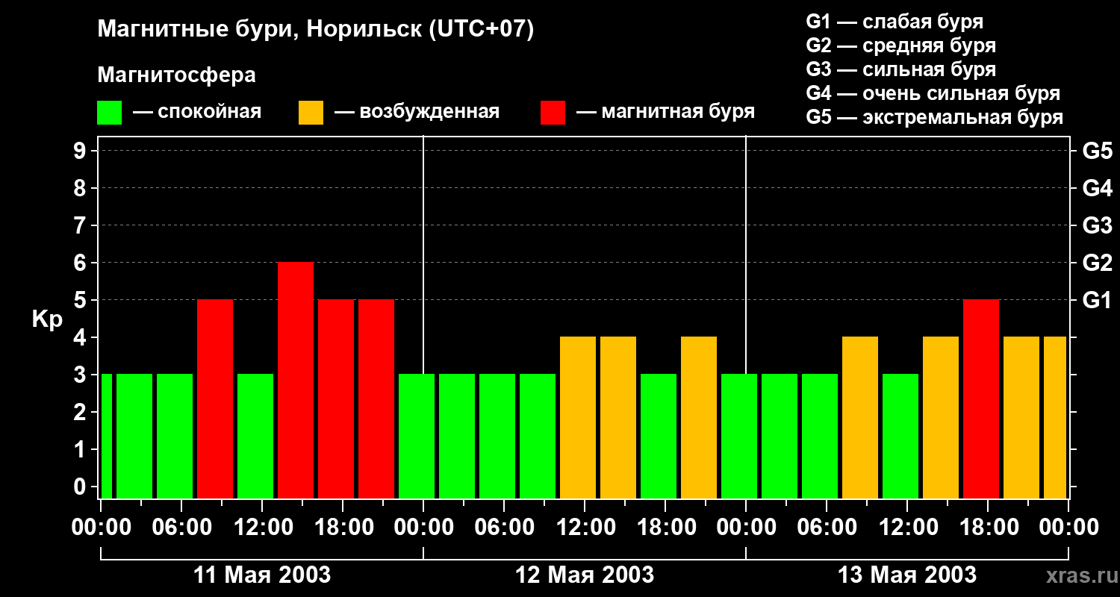The width and height of the screenshot is (1120, 597).
Task: Click the green "спокойная" legend swatch
Action: 109,113
